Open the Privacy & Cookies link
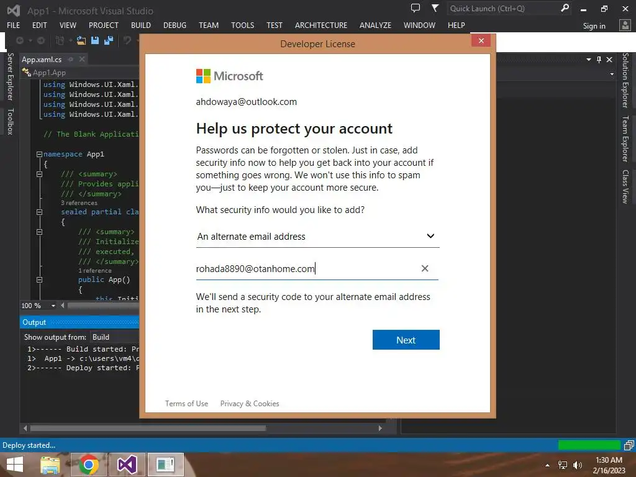This screenshot has width=636, height=477. point(250,404)
